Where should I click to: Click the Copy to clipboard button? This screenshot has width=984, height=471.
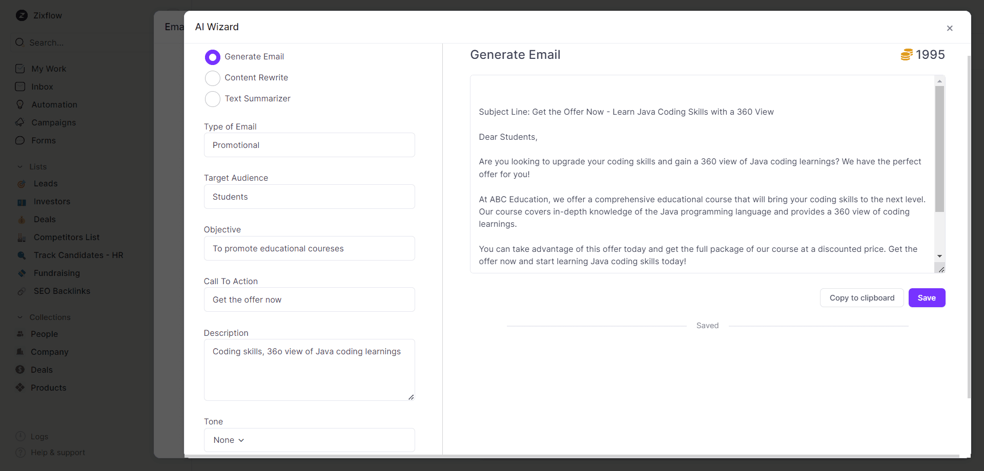pyautogui.click(x=862, y=297)
